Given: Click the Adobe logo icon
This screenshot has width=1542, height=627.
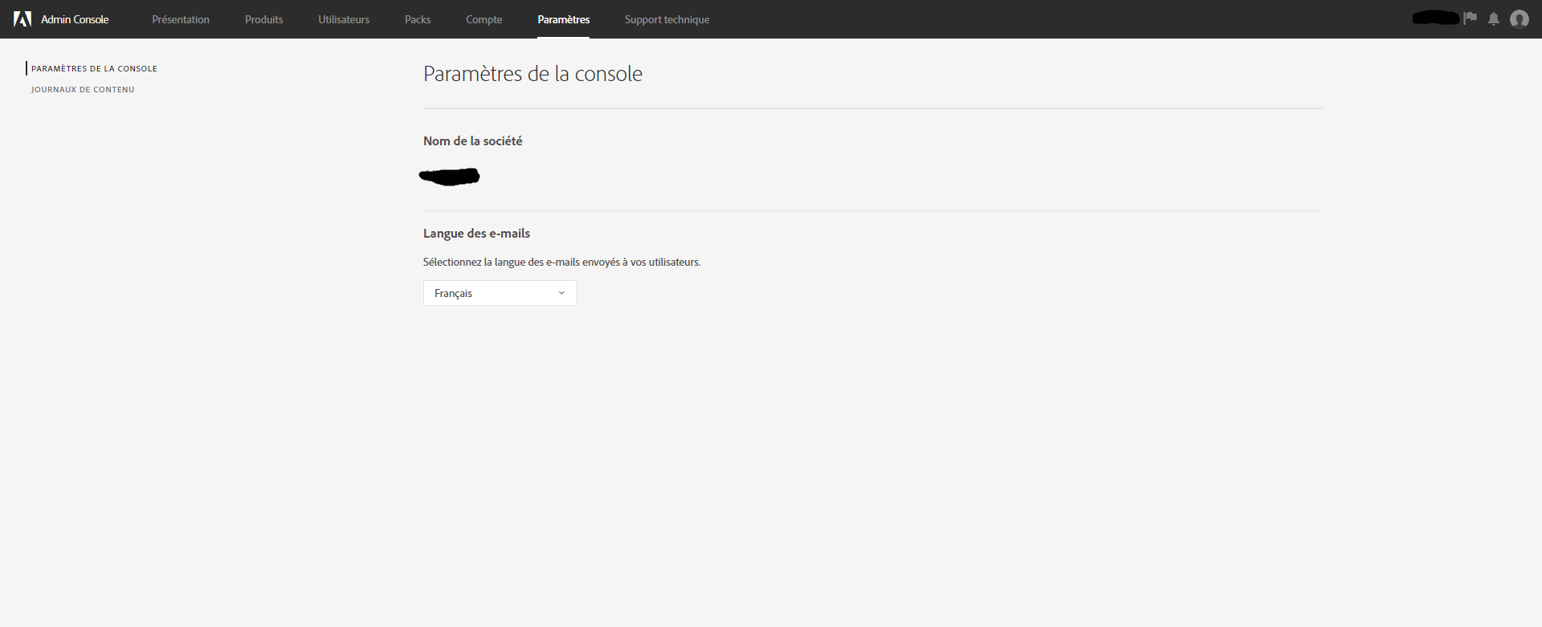Looking at the screenshot, I should [22, 19].
